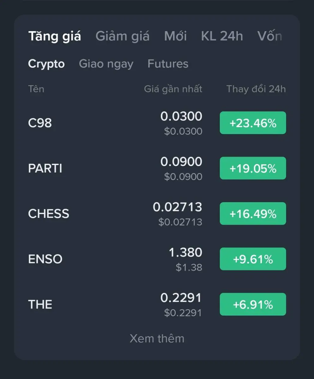
Task: Select the Mới tab
Action: click(x=175, y=36)
